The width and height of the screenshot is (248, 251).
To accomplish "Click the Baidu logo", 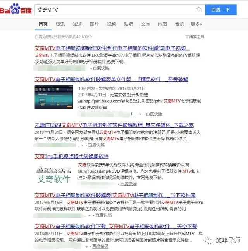I will (15, 9).
